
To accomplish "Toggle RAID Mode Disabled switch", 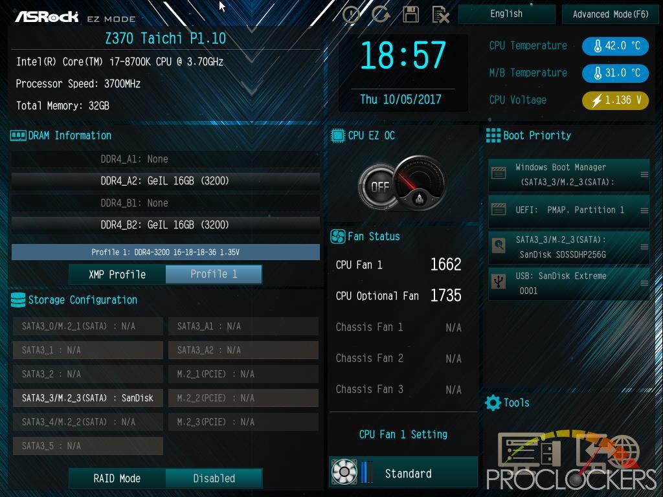I will point(214,478).
